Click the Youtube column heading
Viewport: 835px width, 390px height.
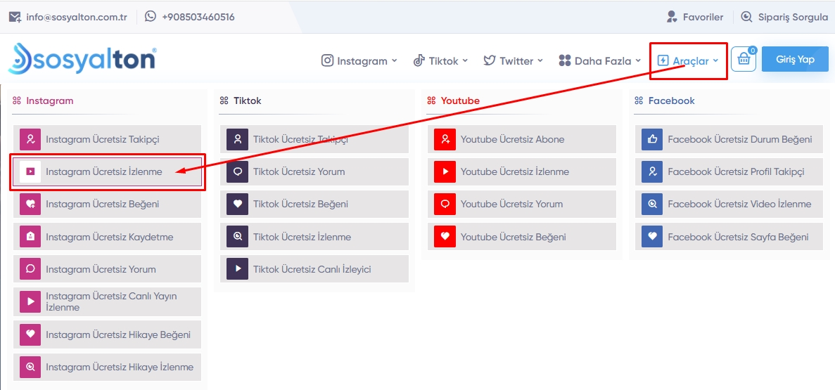(460, 100)
